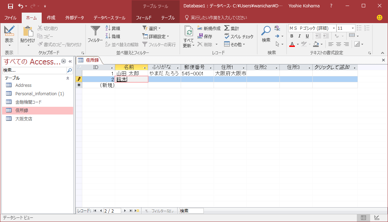Image resolution: width=388 pixels, height=222 pixels.
Task: Open the 表示 (View) button icon
Action: [x=9, y=31]
